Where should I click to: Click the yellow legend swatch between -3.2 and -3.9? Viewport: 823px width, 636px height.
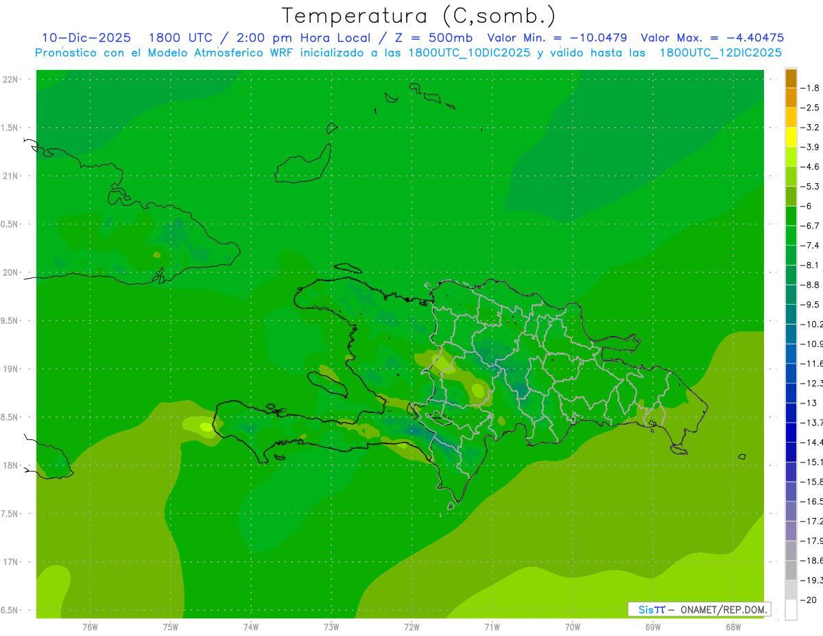pyautogui.click(x=791, y=137)
